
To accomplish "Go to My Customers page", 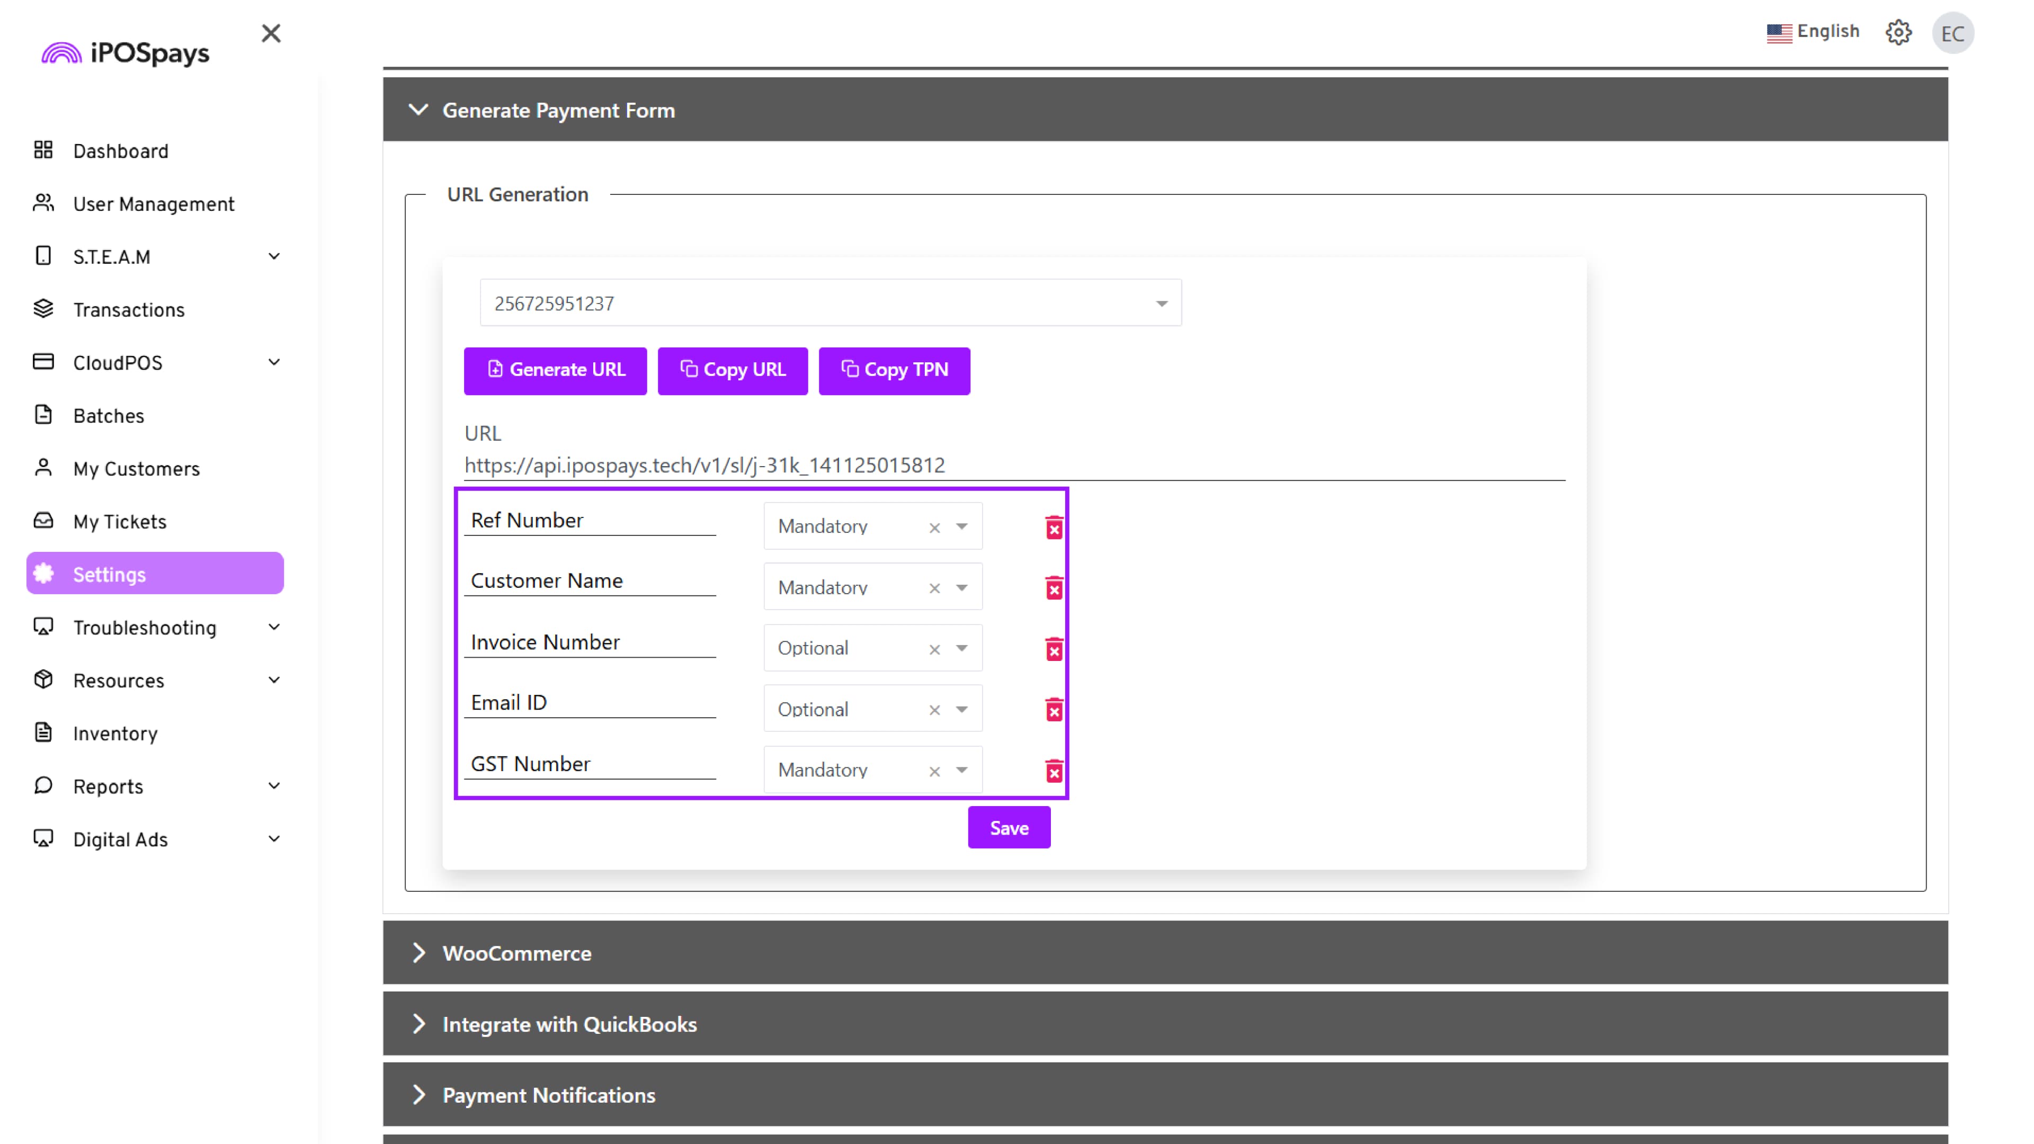I will 136,469.
